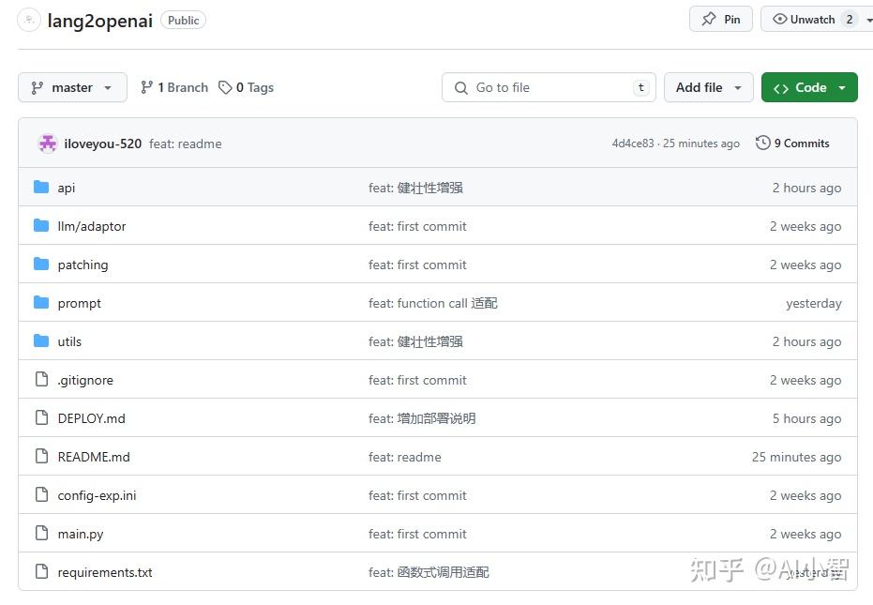The width and height of the screenshot is (873, 605).
Task: Expand the Add file dropdown
Action: pos(708,87)
